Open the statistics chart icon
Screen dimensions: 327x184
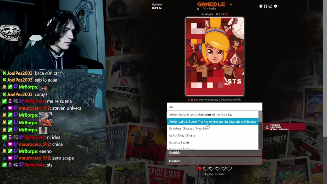(x=270, y=6)
